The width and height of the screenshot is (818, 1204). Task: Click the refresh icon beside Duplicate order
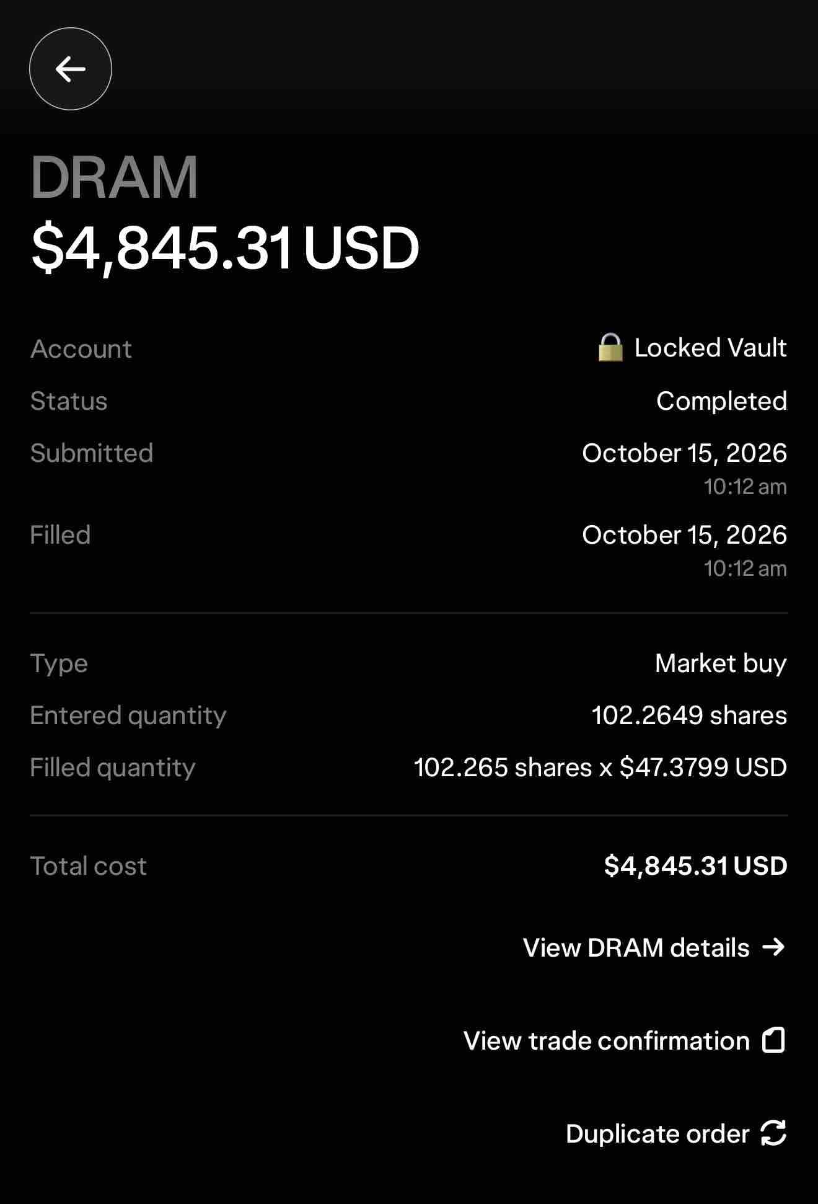[773, 1133]
